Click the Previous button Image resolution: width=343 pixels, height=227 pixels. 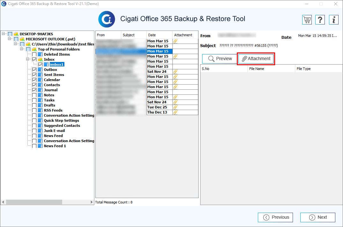[275, 217]
